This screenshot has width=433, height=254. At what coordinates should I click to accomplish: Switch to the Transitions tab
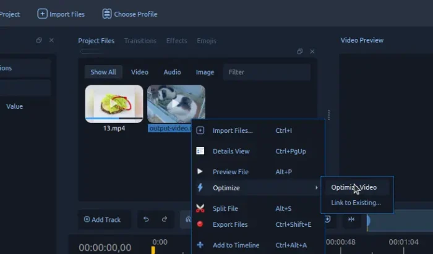(140, 41)
